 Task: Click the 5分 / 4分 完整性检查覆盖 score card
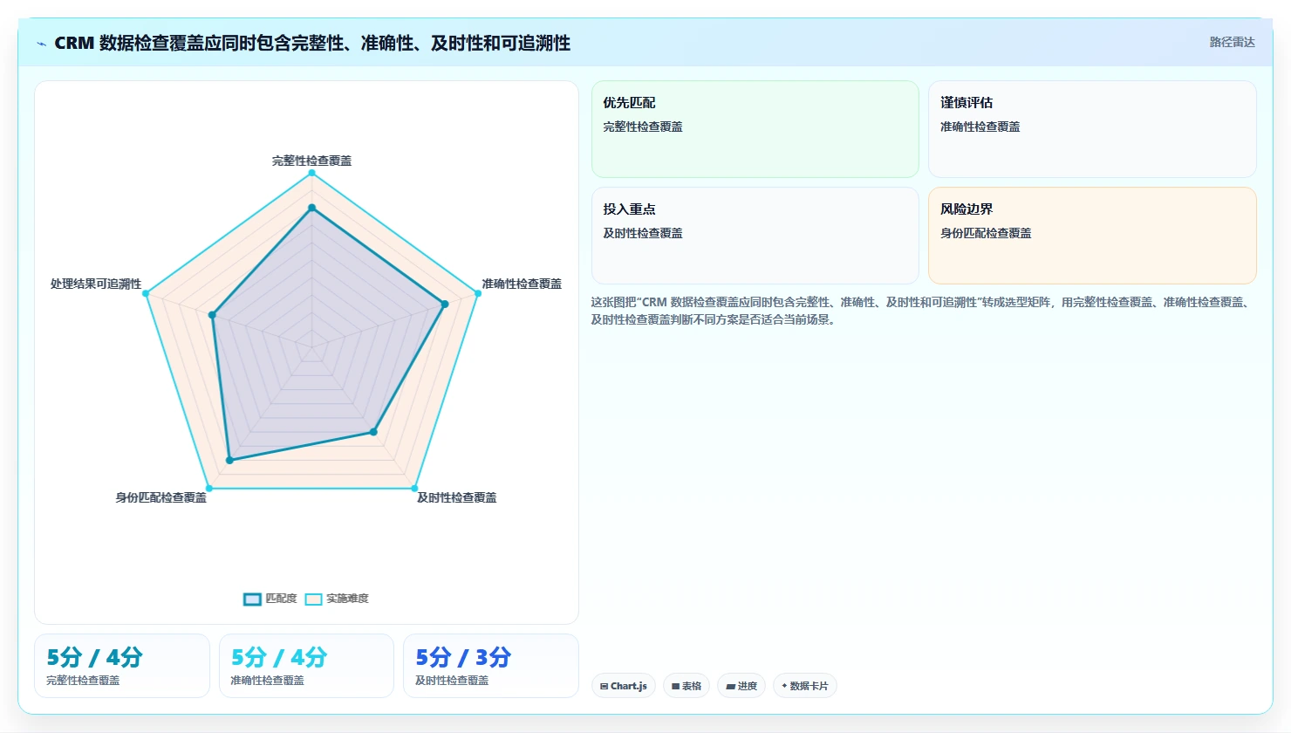click(x=122, y=666)
